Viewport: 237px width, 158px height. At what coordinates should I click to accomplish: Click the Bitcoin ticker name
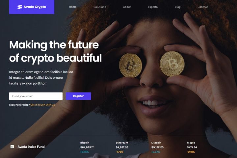85,143
